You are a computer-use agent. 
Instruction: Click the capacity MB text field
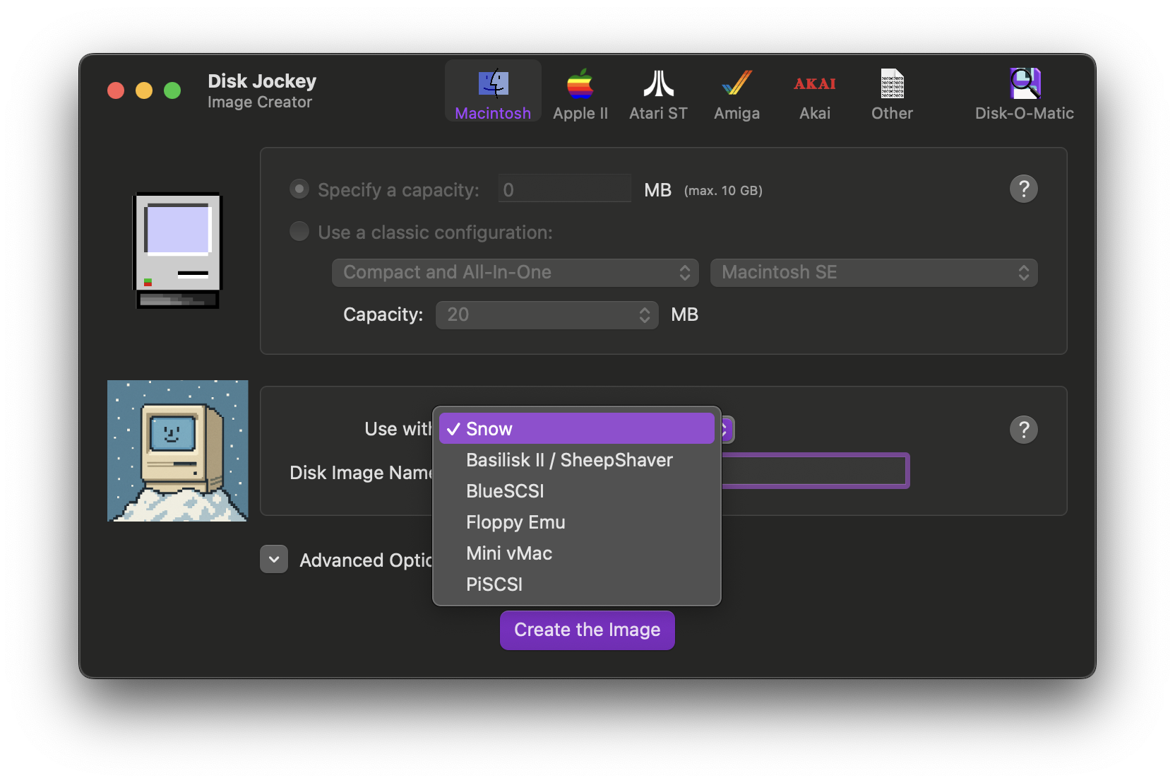[564, 189]
